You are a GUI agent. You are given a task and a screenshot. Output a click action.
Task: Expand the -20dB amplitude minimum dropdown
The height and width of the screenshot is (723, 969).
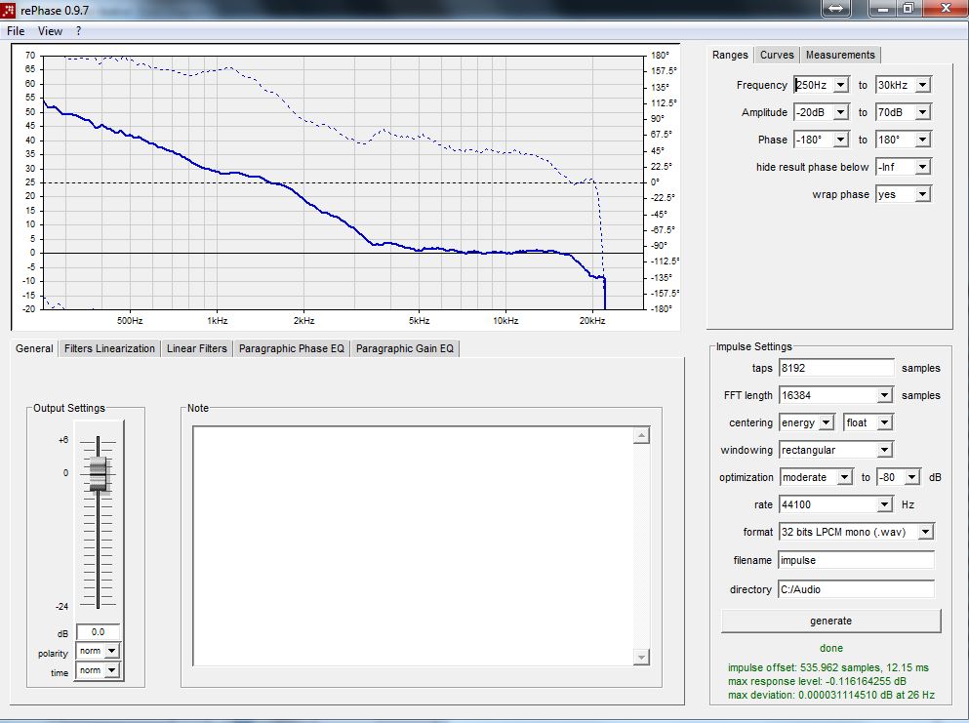click(840, 112)
